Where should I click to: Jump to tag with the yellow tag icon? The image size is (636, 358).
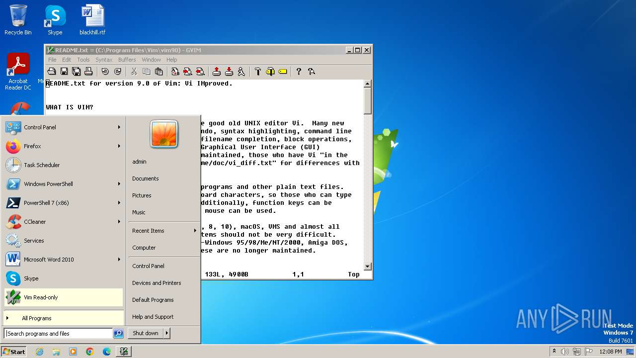tap(283, 72)
